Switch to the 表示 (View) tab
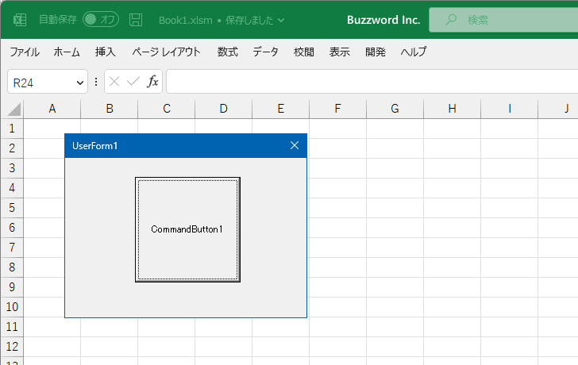The height and width of the screenshot is (365, 578). (x=340, y=52)
